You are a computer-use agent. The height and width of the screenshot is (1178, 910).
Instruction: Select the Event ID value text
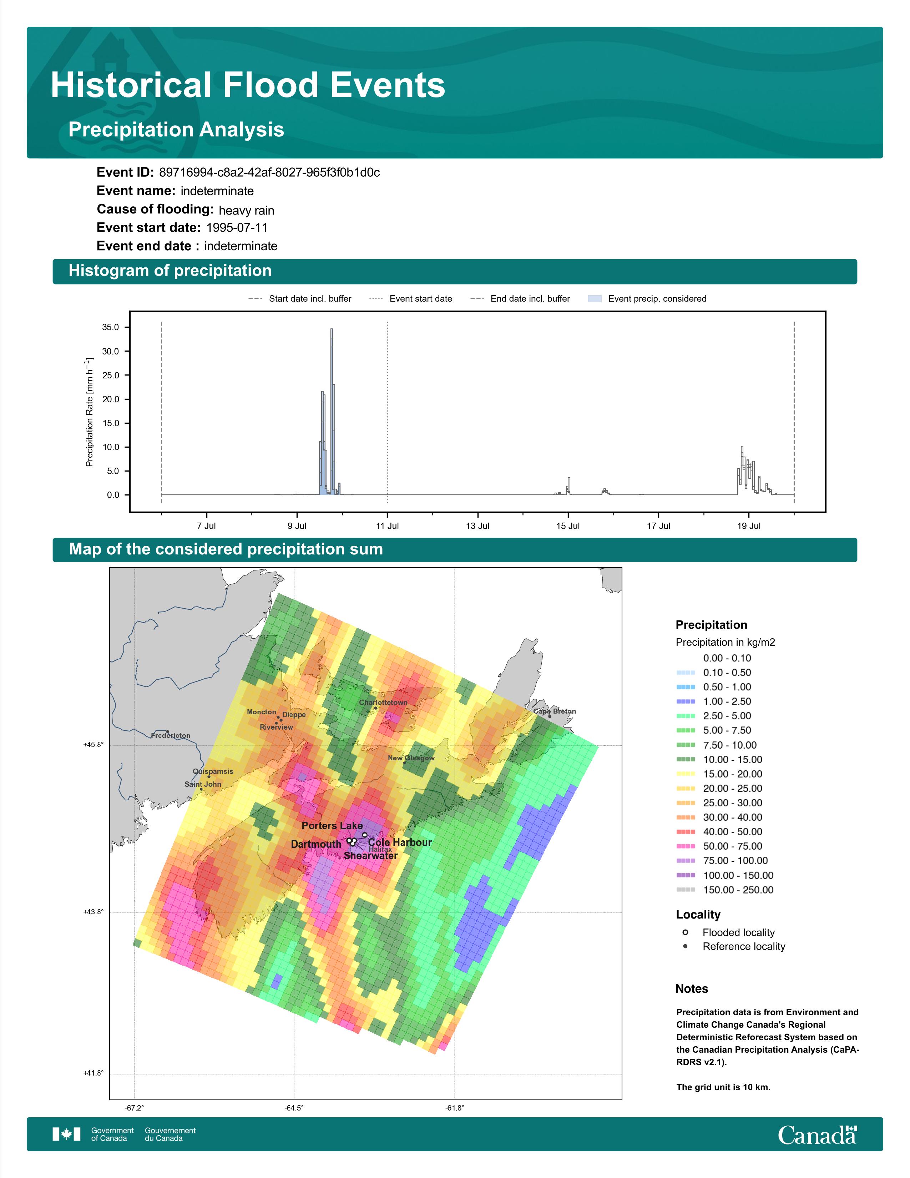coord(269,173)
